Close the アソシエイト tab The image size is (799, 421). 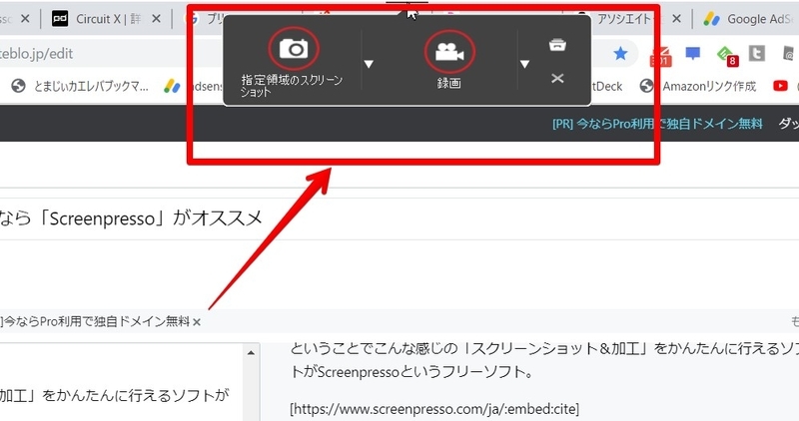(676, 19)
